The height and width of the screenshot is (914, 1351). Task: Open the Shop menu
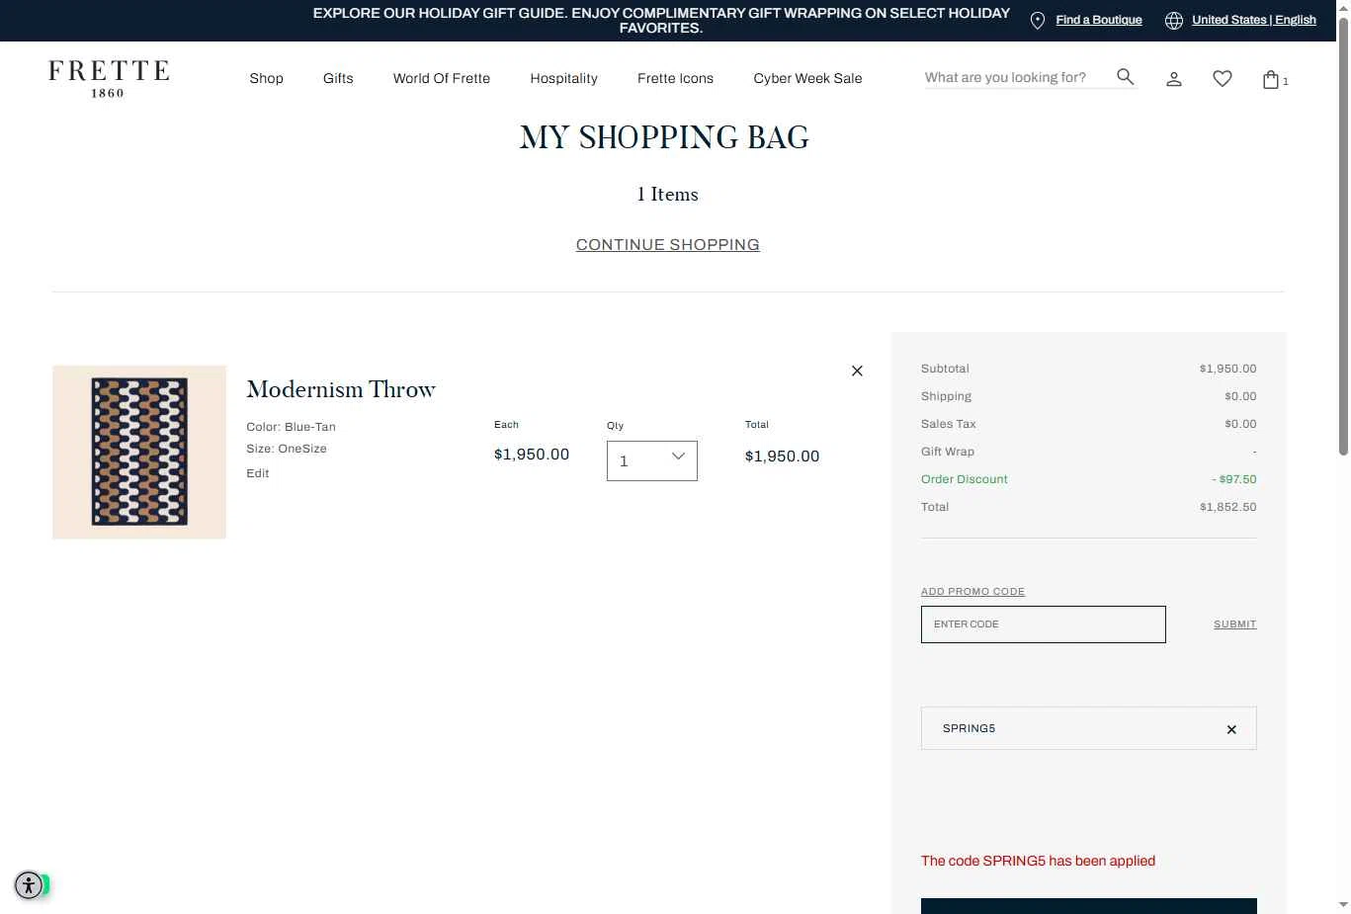[267, 78]
